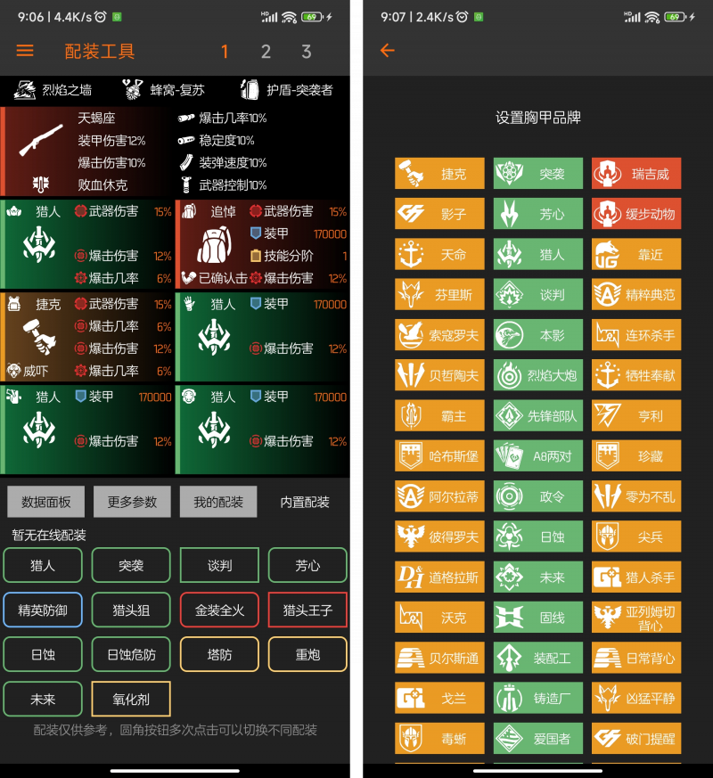Select the 牺牲奉献 brand icon
Viewport: 713px width, 778px height.
635,374
